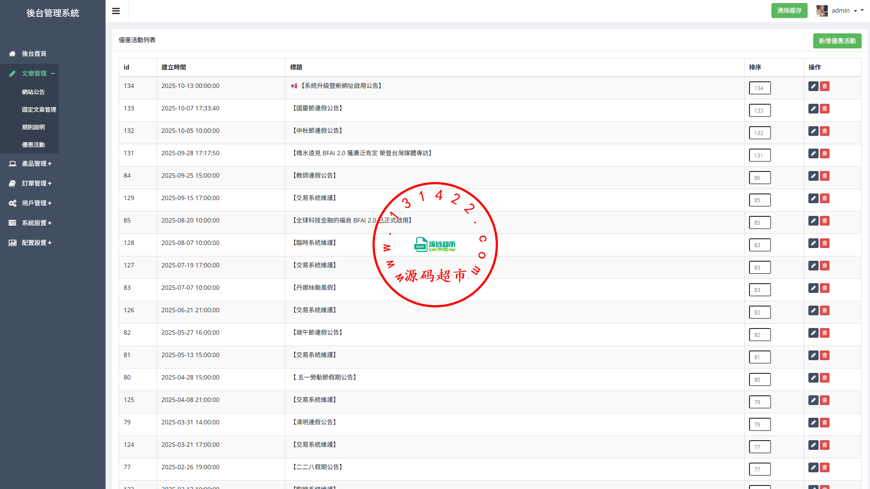Image resolution: width=870 pixels, height=489 pixels.
Task: Toggle the hamburger sidebar menu icon
Action: 116,11
